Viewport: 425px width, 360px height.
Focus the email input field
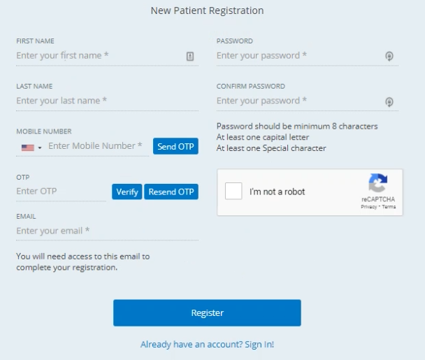(108, 231)
